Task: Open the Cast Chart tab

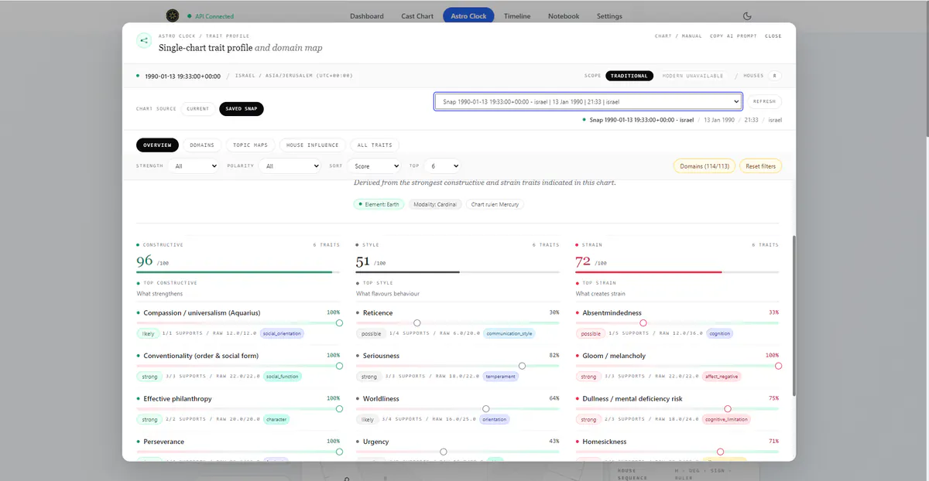Action: (417, 15)
